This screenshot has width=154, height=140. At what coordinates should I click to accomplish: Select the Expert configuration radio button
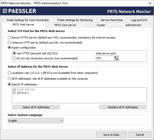point(9,48)
